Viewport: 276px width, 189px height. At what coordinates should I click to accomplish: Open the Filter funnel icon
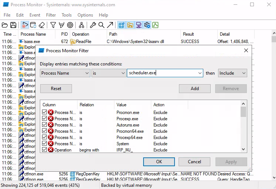coord(53,25)
